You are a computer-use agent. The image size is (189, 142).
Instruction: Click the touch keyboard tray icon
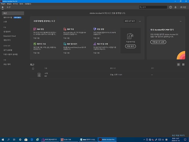[x=160, y=140]
